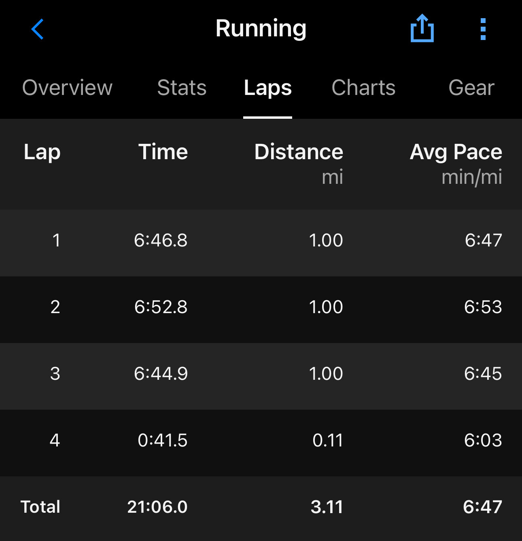522x541 pixels.
Task: Tap the Total row time 21:06.0
Action: tap(157, 507)
